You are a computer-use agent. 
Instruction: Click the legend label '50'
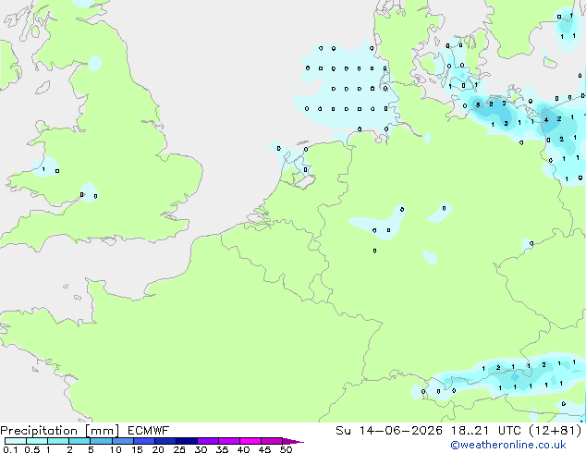(x=286, y=449)
